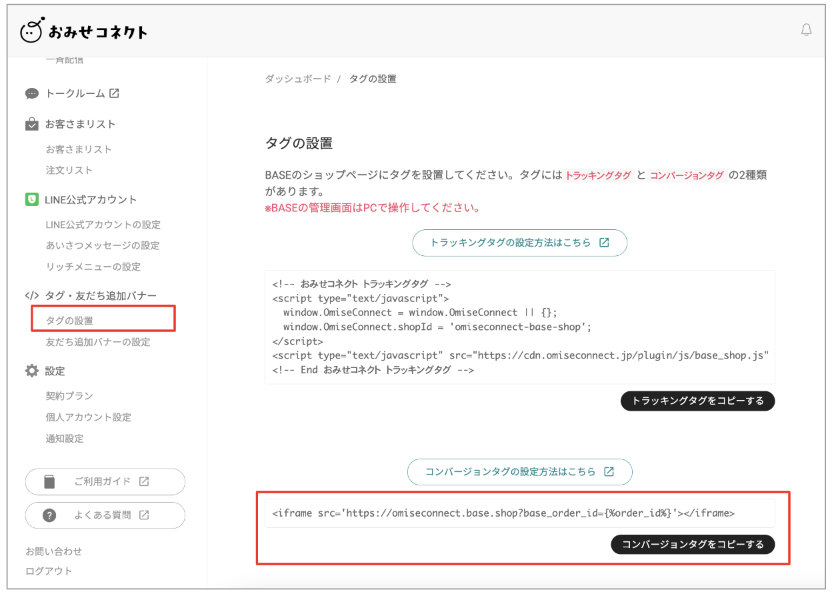Click inside the tracking tag code box
This screenshot has height=596, width=832.
[520, 327]
